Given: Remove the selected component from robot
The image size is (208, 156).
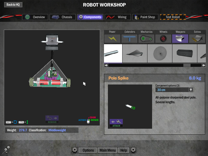Looking at the screenshot, I should 52,119.
